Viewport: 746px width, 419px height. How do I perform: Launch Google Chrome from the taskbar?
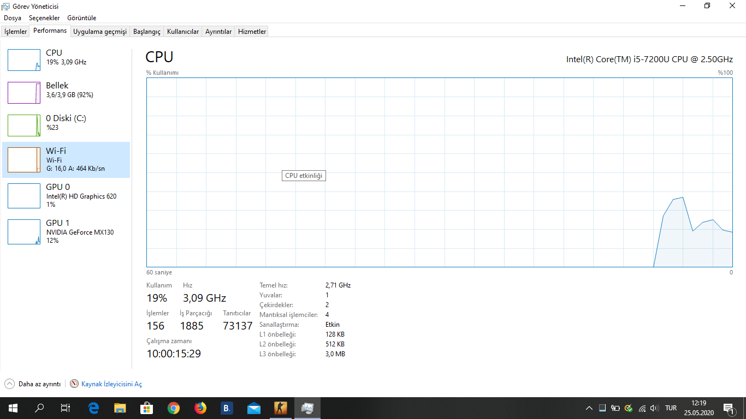174,408
